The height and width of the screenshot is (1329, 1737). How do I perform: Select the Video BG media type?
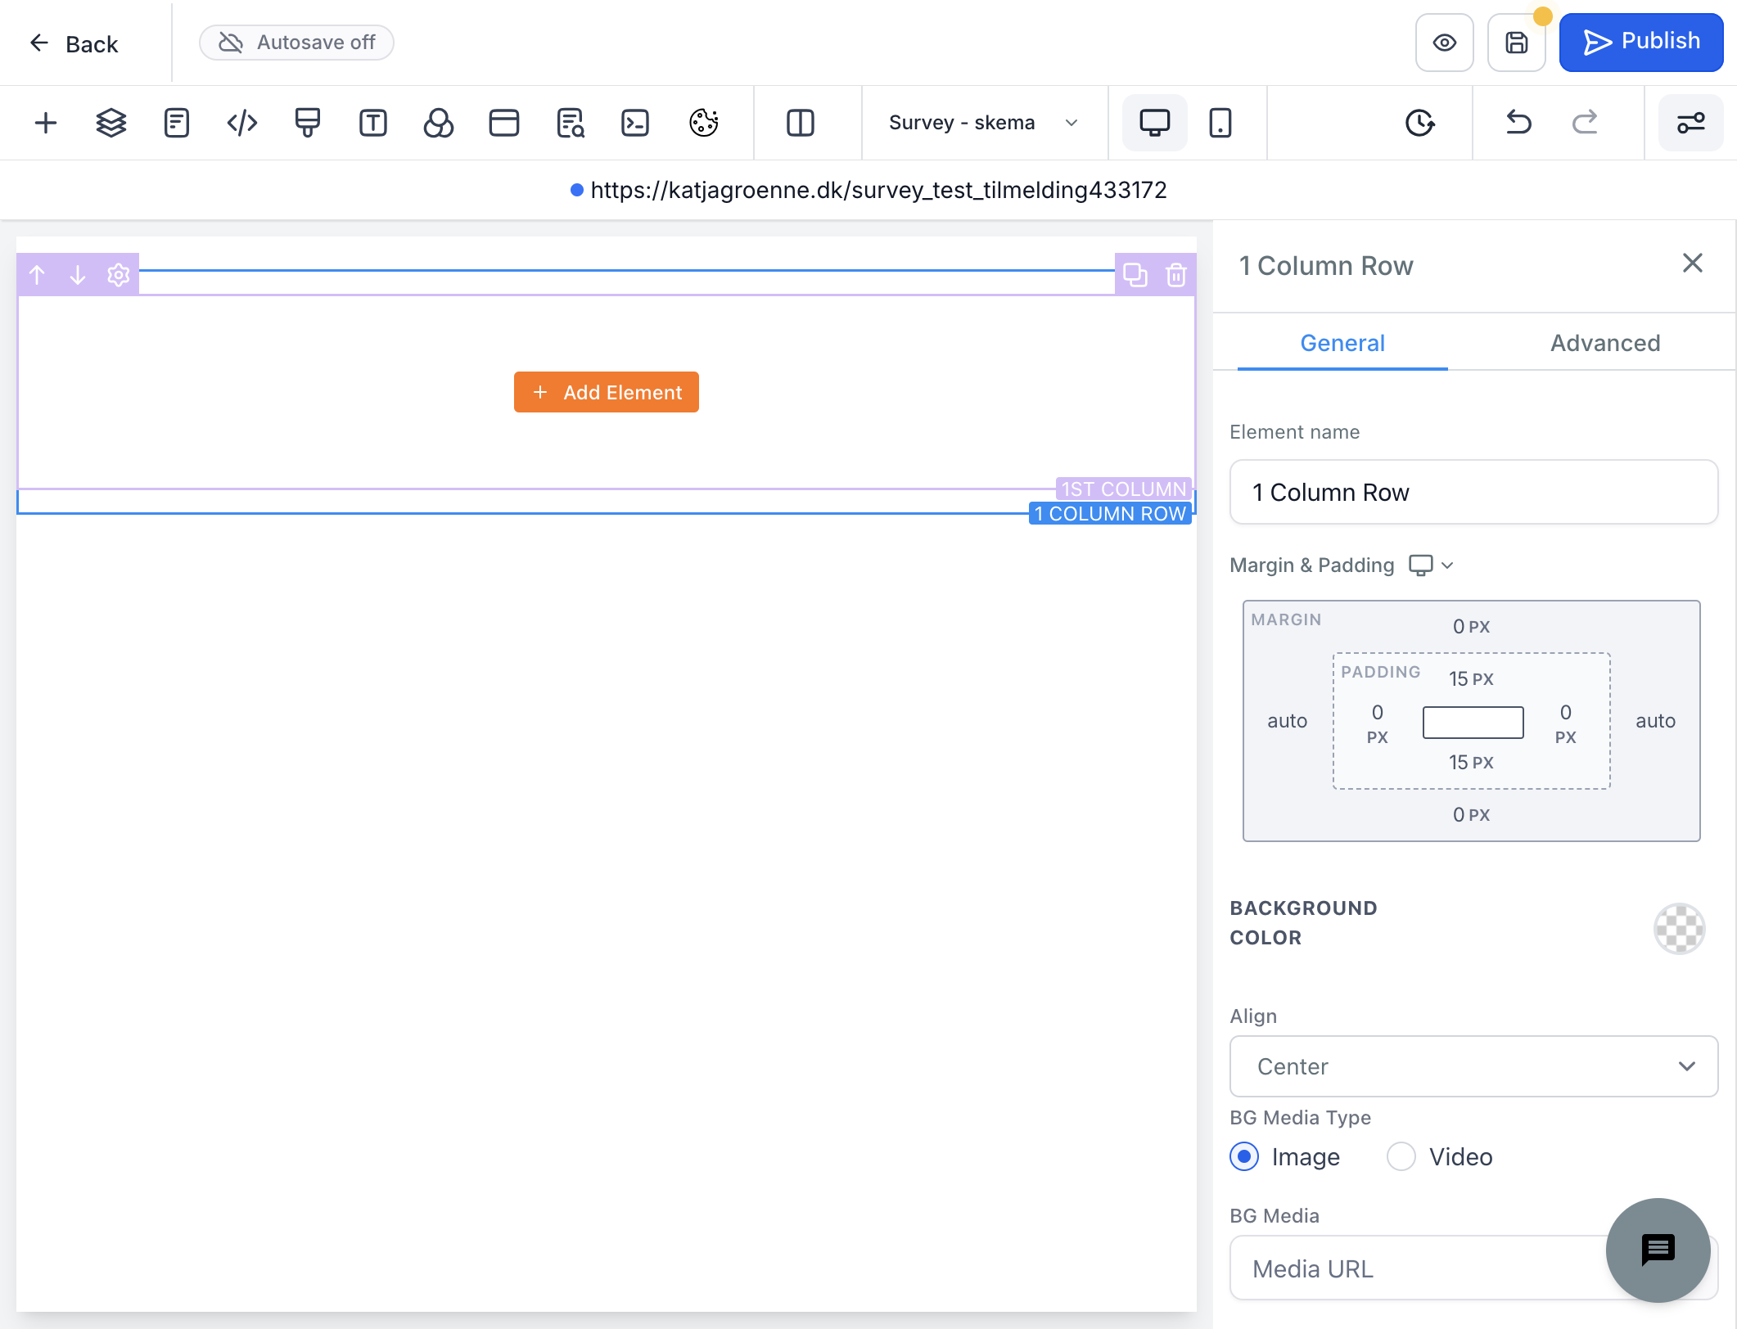coord(1401,1157)
